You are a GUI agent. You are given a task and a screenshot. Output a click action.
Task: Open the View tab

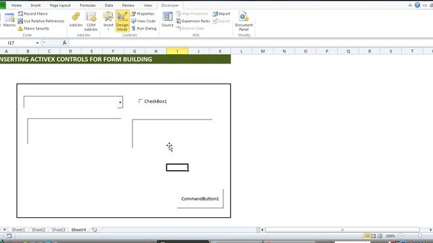point(147,5)
